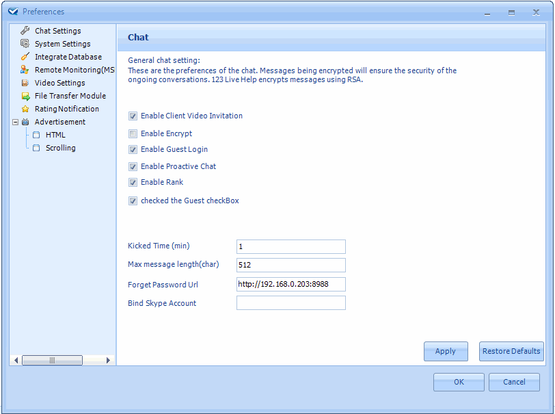The width and height of the screenshot is (555, 414).
Task: Enable the Encrypt checkbox
Action: [x=133, y=134]
